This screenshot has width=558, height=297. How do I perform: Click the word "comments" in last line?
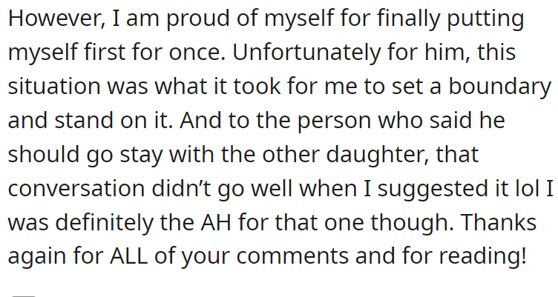tap(292, 257)
